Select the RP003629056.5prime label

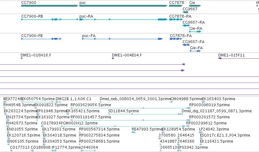pos(91,105)
